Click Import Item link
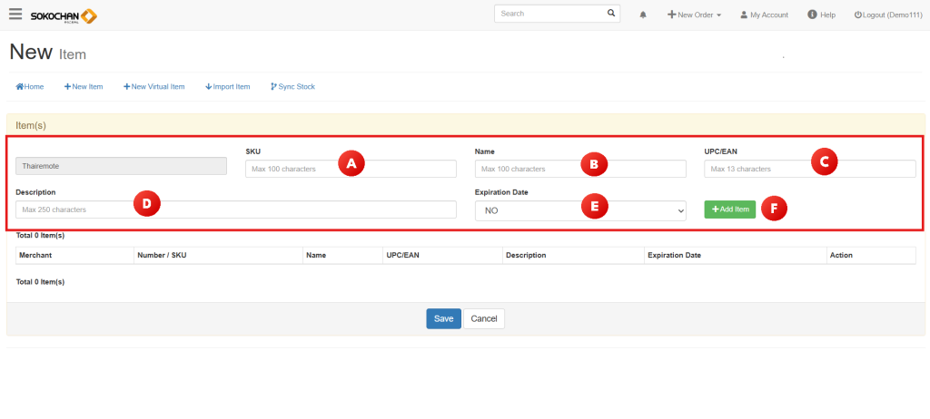Viewport: 930px width, 419px height. 228,87
